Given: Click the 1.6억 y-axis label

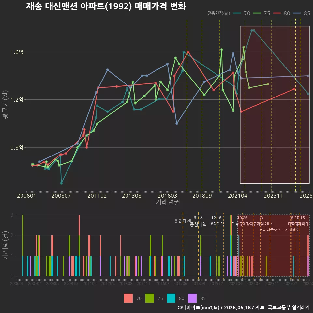Looking at the screenshot, I should (x=17, y=52).
